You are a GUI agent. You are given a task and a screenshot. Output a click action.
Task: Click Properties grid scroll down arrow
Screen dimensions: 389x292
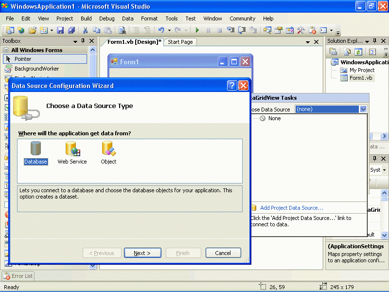click(x=384, y=235)
